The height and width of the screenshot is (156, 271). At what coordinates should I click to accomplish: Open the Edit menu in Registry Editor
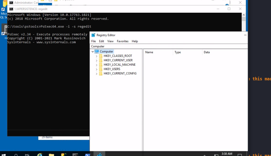[x=101, y=41]
